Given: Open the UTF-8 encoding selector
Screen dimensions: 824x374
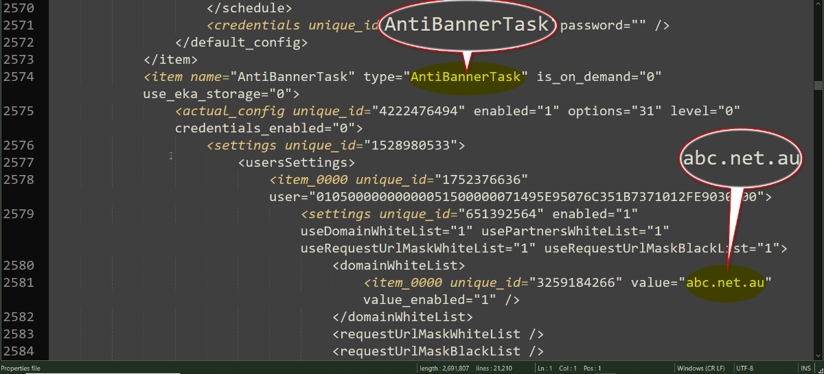Looking at the screenshot, I should click(746, 369).
